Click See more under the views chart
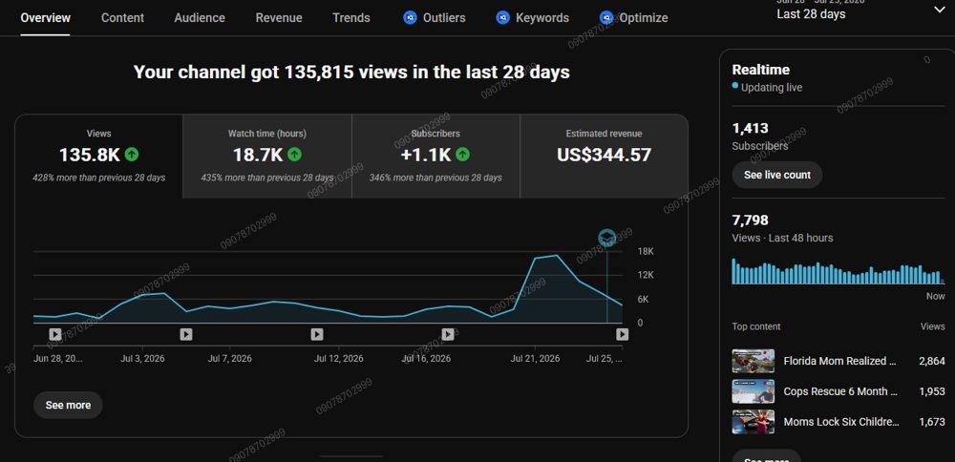 point(68,406)
